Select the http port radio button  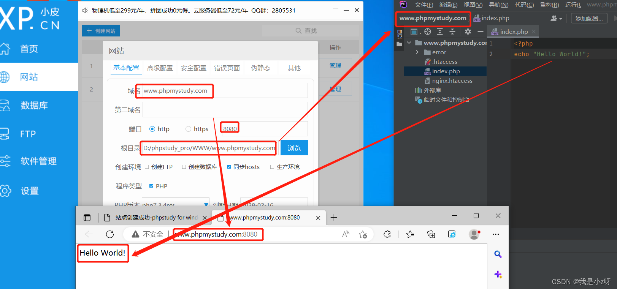pyautogui.click(x=152, y=129)
